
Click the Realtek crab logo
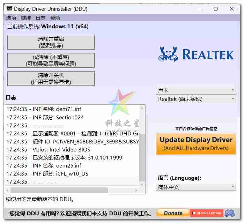pos(168,54)
